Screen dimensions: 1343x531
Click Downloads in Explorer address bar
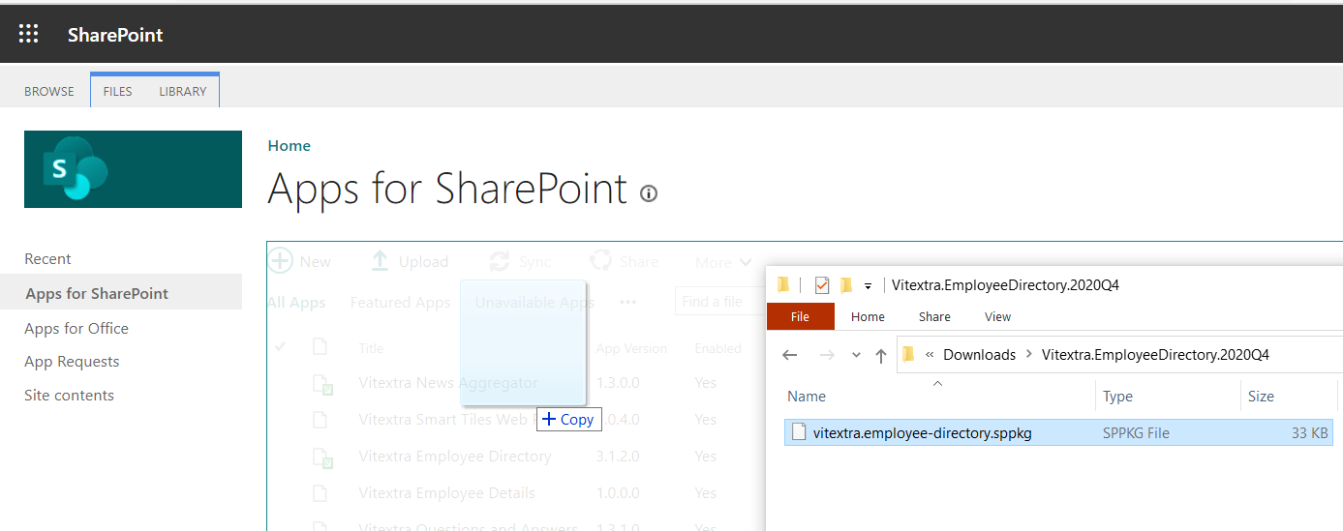tap(980, 355)
